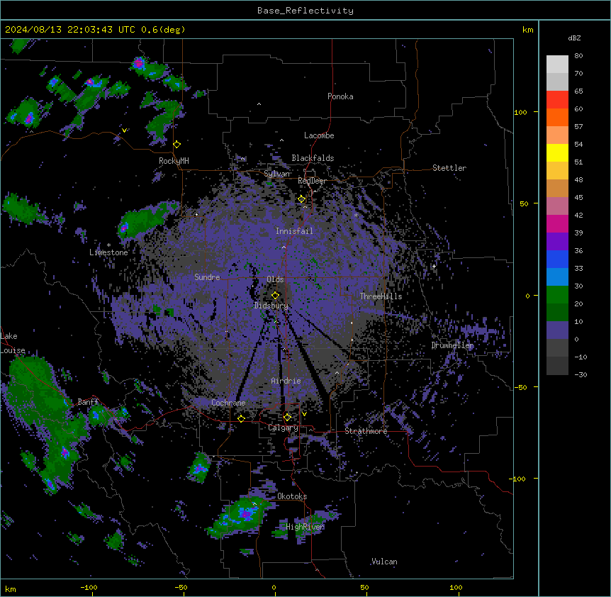
Task: Click the Didsbury city label
Action: coord(271,306)
